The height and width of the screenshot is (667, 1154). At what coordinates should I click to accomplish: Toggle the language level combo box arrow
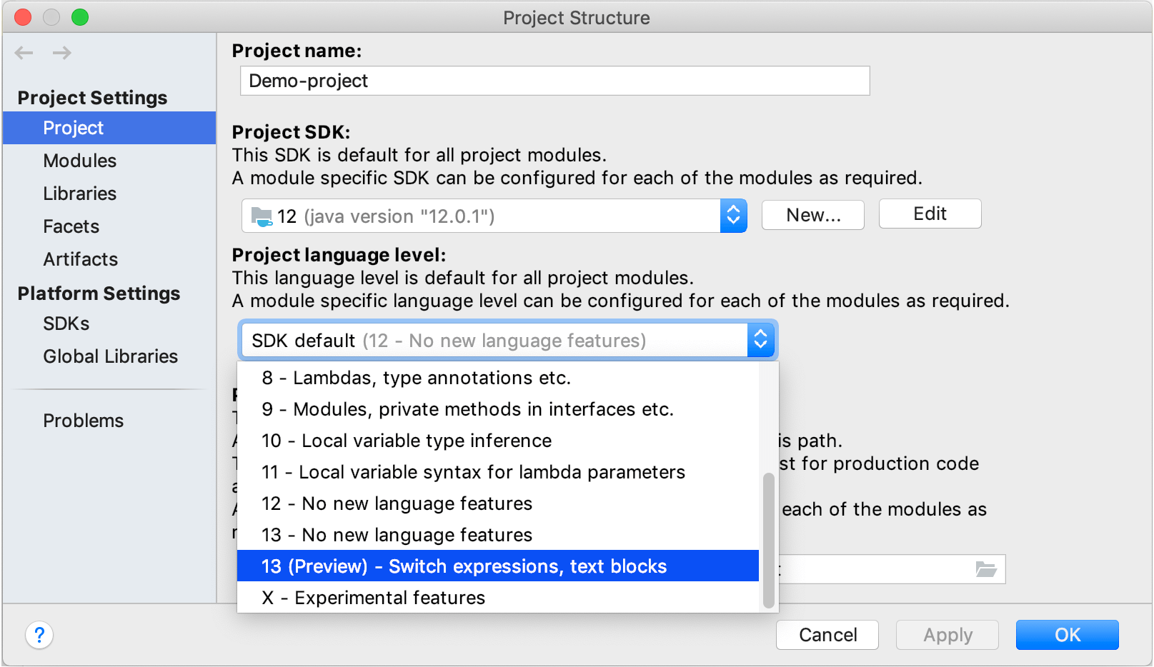[760, 340]
